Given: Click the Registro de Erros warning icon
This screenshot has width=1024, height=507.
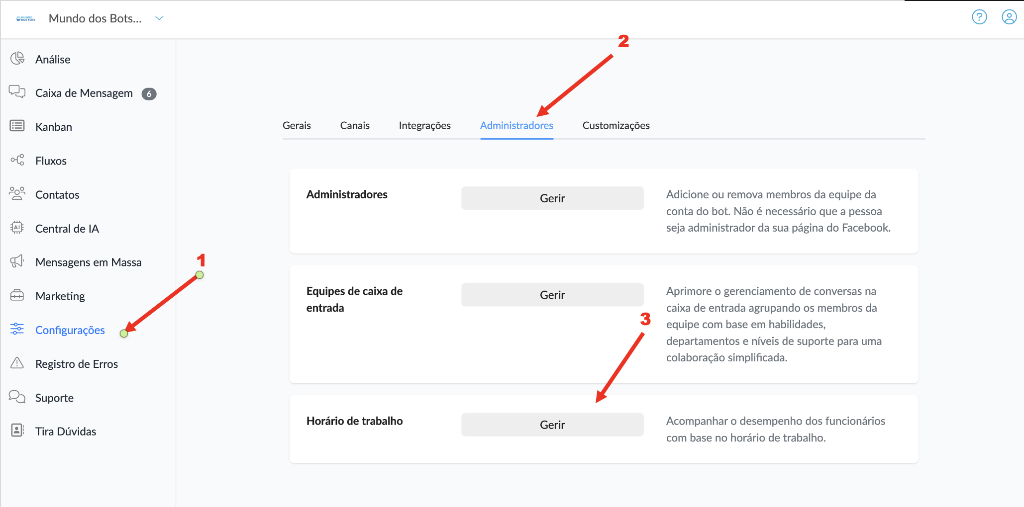Looking at the screenshot, I should 17,363.
